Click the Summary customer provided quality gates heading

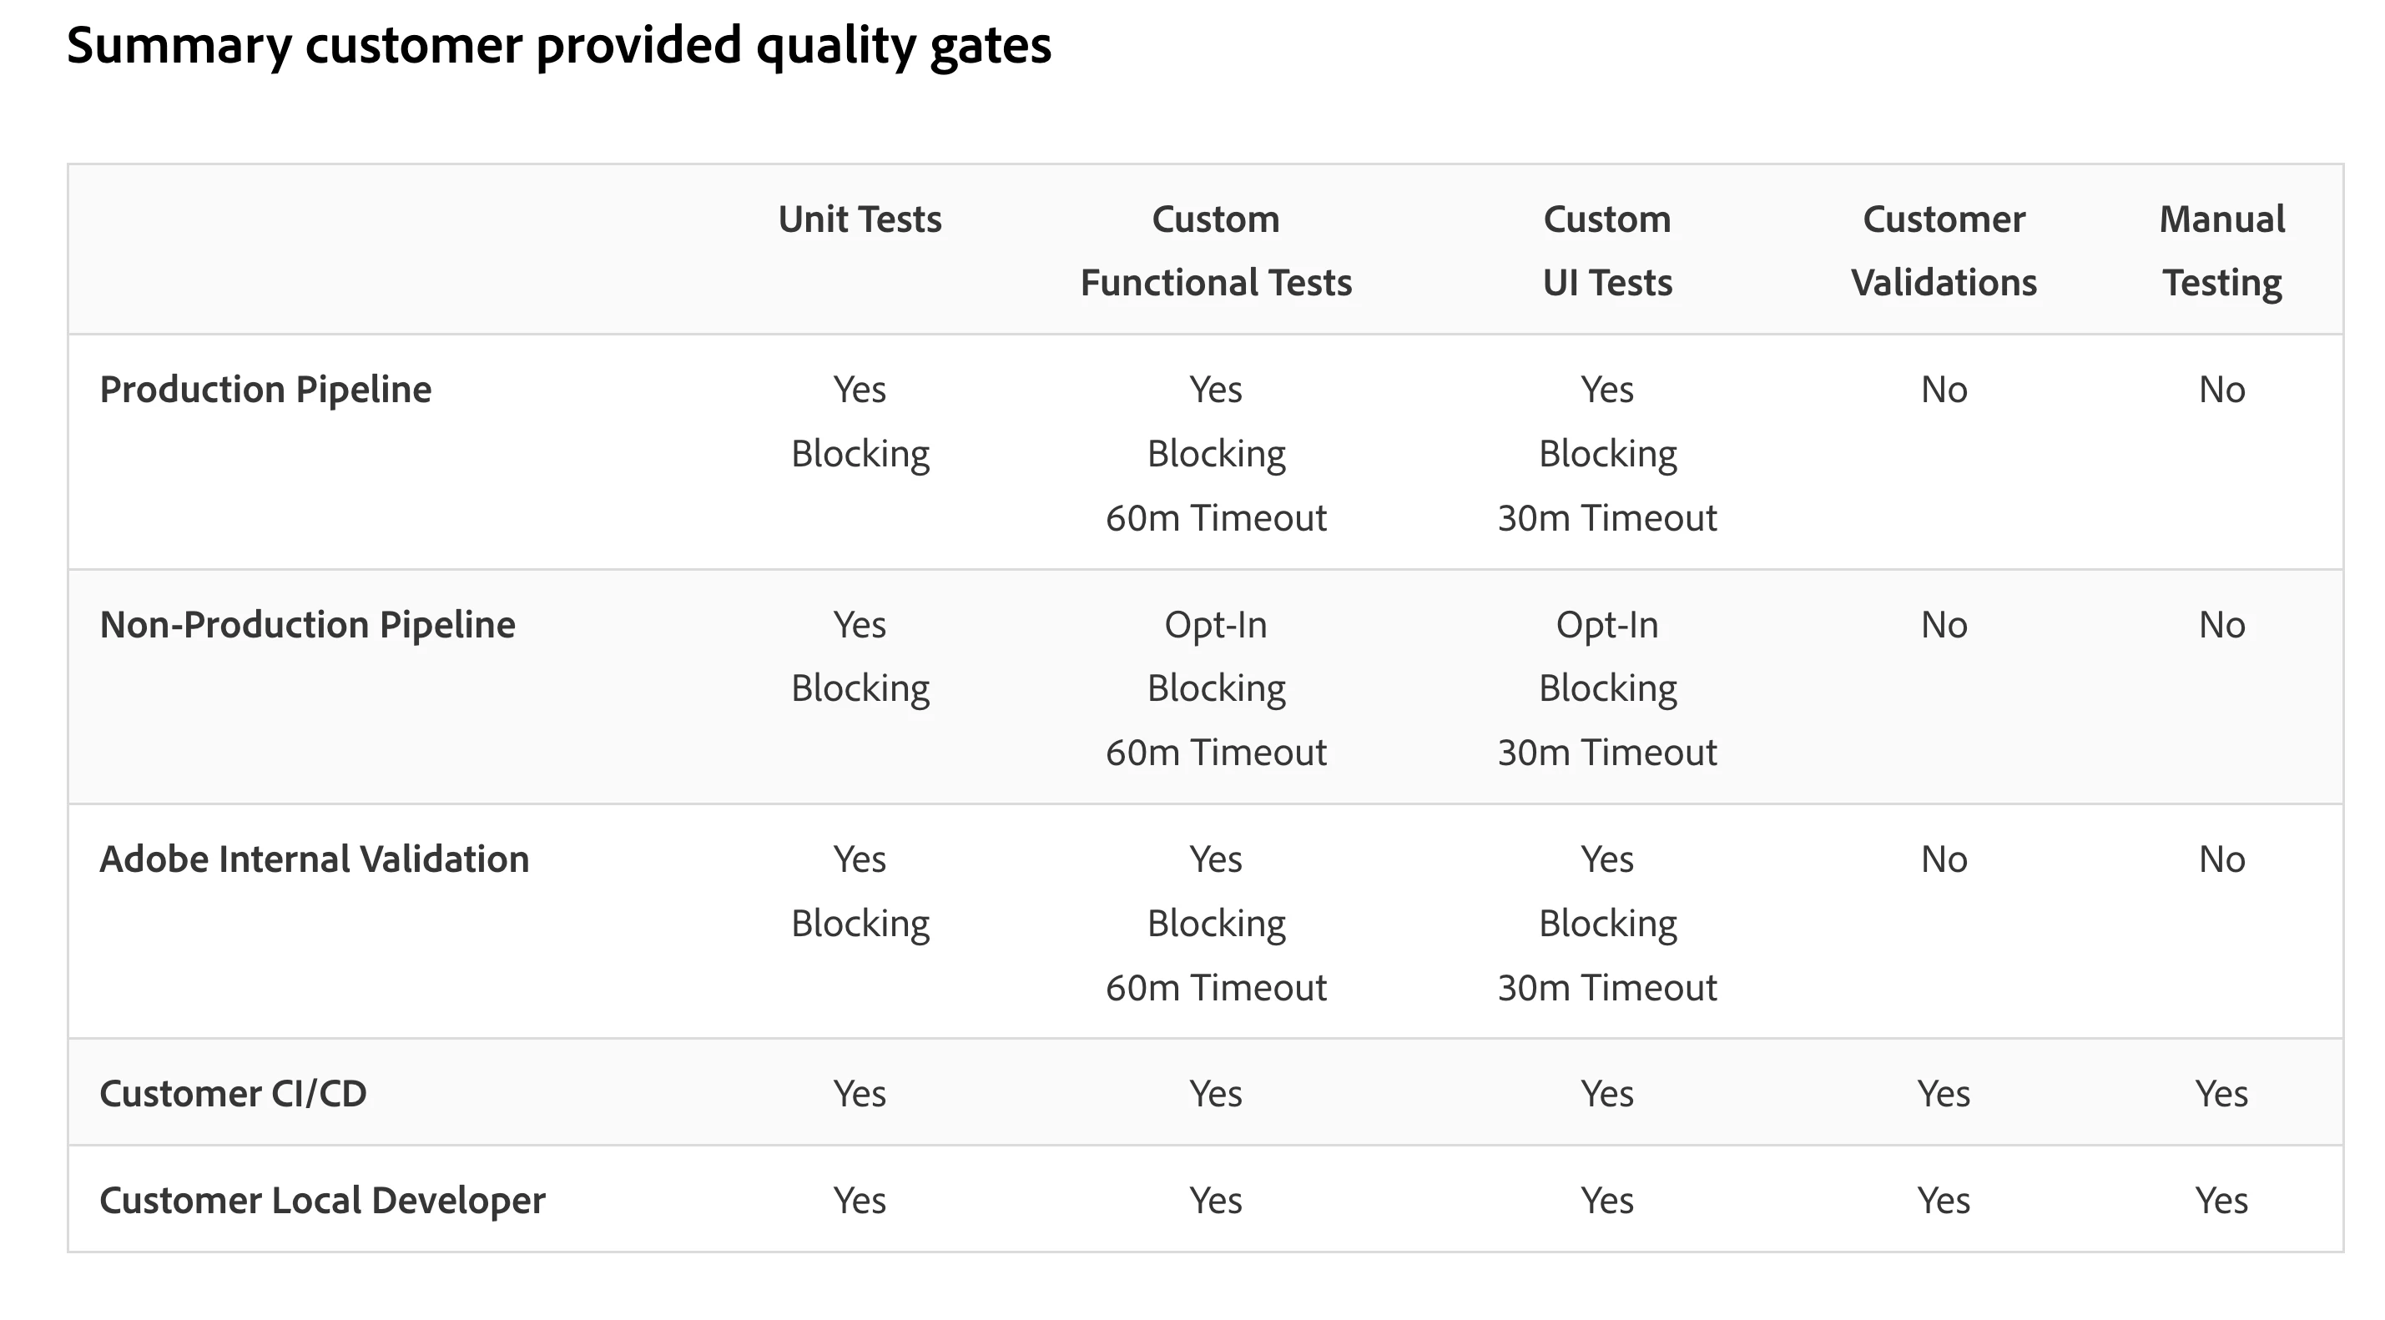click(x=558, y=44)
